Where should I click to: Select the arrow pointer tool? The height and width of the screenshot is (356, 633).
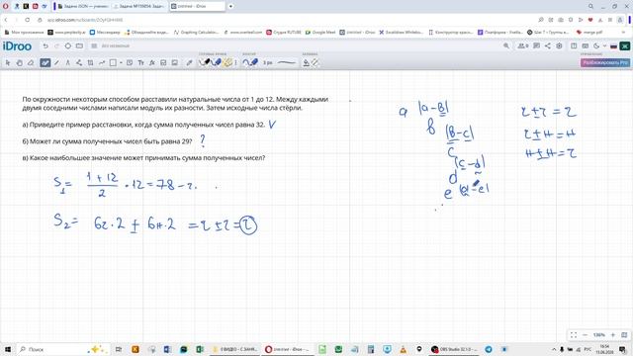[x=8, y=62]
